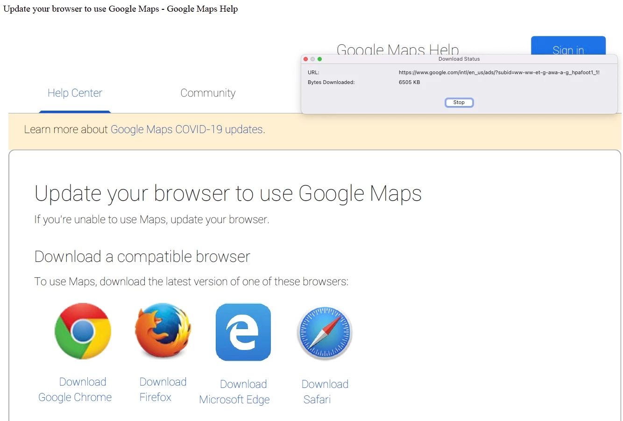Click the 6505 KB bytes downloaded value

coord(409,82)
